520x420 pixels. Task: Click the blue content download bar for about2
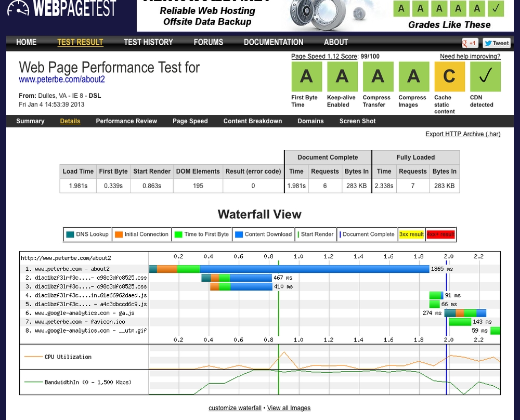(315, 269)
